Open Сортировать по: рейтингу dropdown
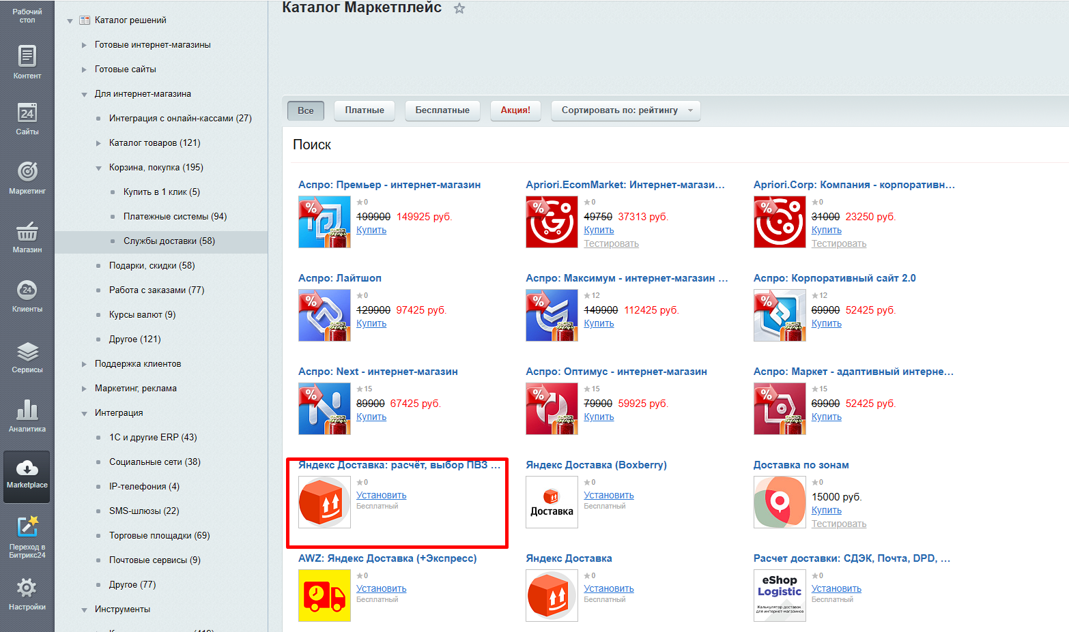The image size is (1069, 632). pyautogui.click(x=626, y=110)
